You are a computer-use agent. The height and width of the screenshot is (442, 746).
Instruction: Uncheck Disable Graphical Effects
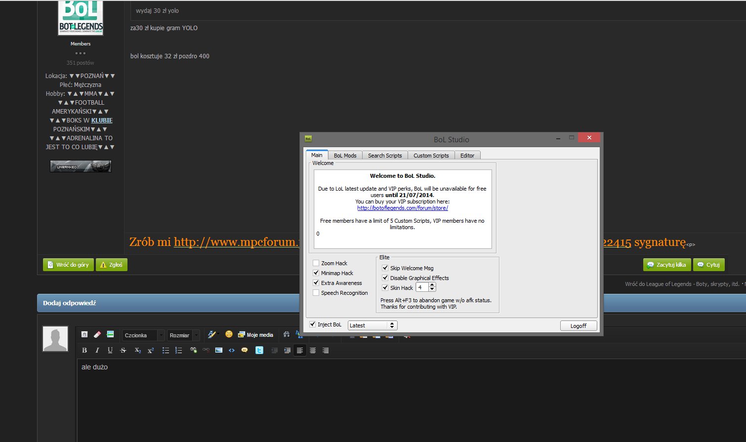(385, 278)
